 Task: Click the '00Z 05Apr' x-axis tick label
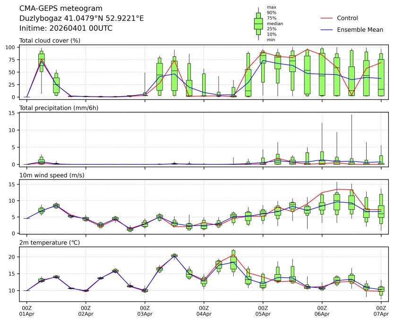click(x=263, y=311)
